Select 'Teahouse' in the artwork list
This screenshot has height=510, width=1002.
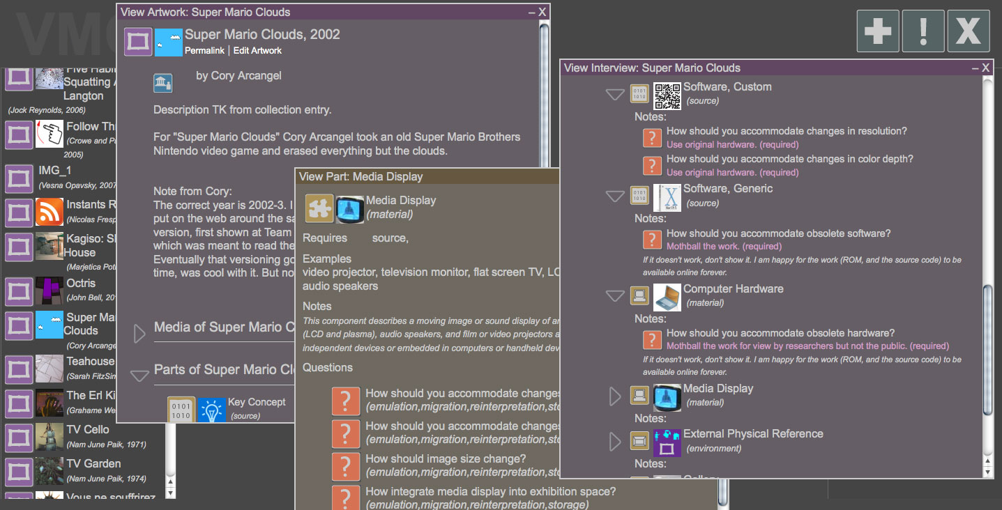pos(90,361)
